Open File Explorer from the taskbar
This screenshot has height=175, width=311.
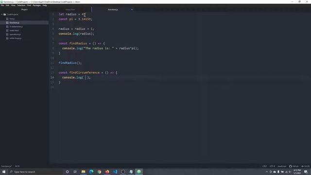(x=83, y=172)
